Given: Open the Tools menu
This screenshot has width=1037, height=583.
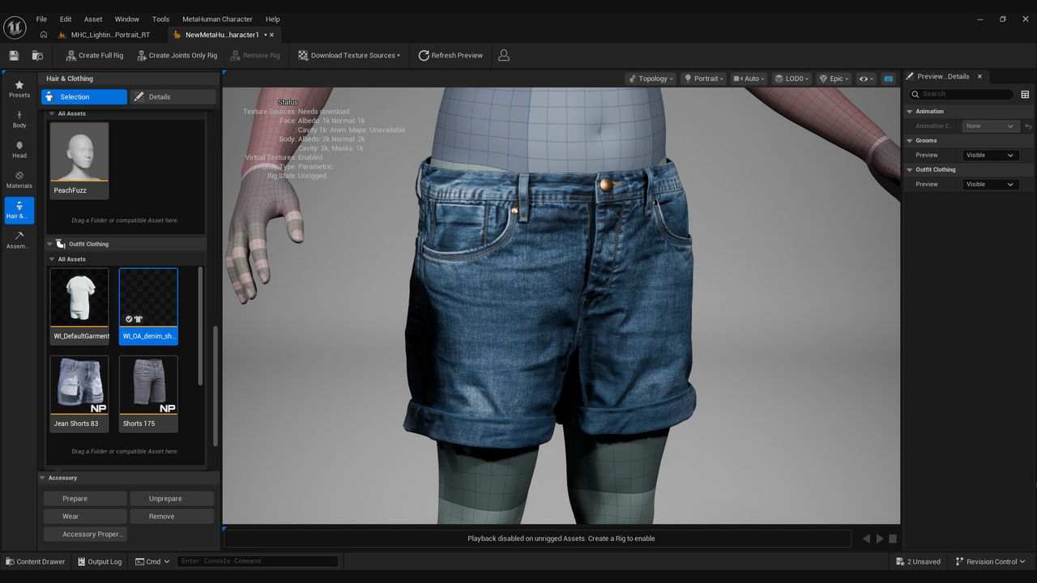Looking at the screenshot, I should [x=160, y=19].
